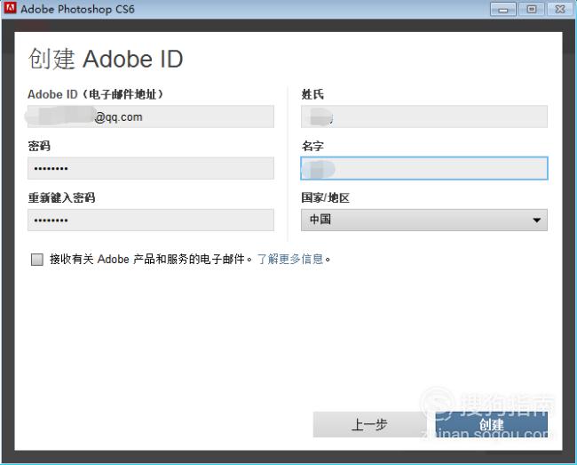This screenshot has height=465, width=577.
Task: Open the 国家/地区 dropdown showing 中国
Action: (x=424, y=220)
